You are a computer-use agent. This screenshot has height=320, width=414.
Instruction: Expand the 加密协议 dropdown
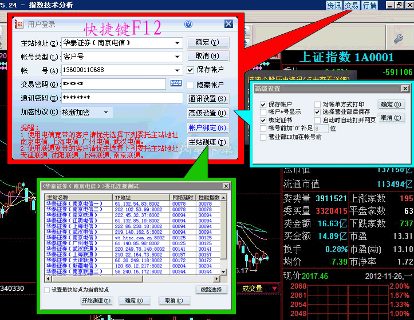[x=106, y=113]
